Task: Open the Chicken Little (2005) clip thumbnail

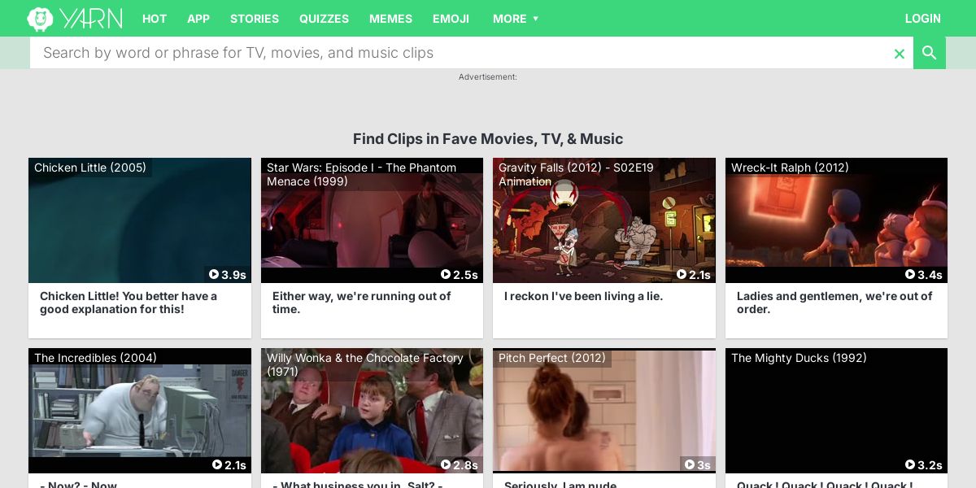Action: (x=140, y=220)
